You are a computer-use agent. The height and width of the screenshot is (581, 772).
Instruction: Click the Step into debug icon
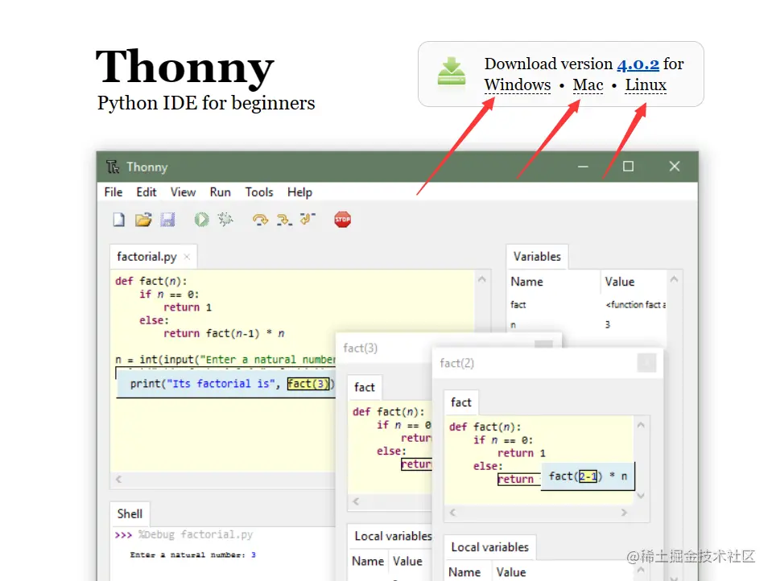pos(284,220)
